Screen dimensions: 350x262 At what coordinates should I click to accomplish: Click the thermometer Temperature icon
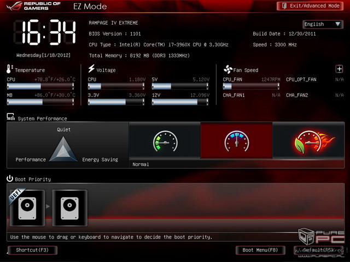click(x=9, y=69)
